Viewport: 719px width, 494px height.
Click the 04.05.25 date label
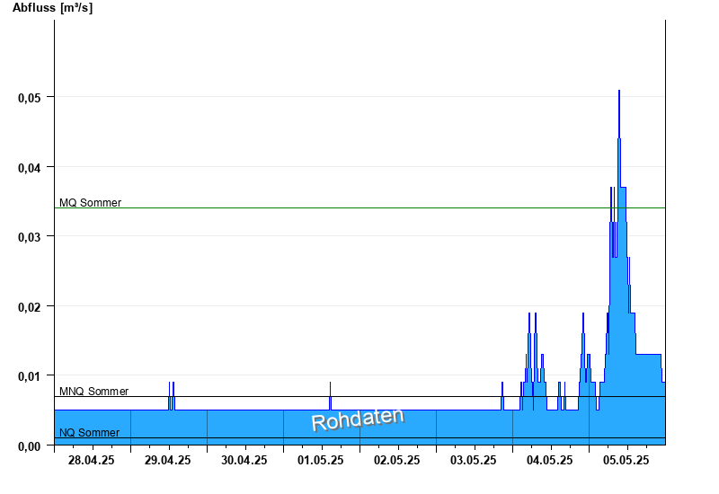point(550,461)
